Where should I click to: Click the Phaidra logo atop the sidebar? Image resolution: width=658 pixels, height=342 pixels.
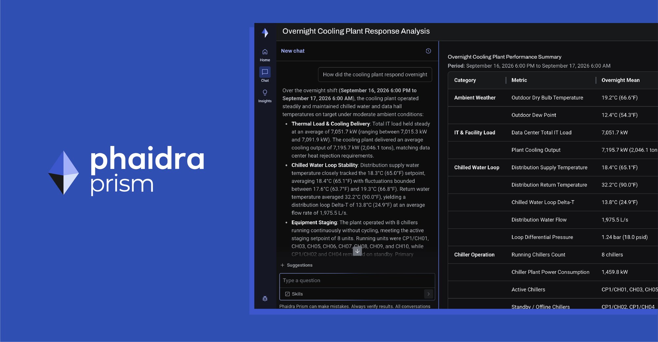point(265,33)
